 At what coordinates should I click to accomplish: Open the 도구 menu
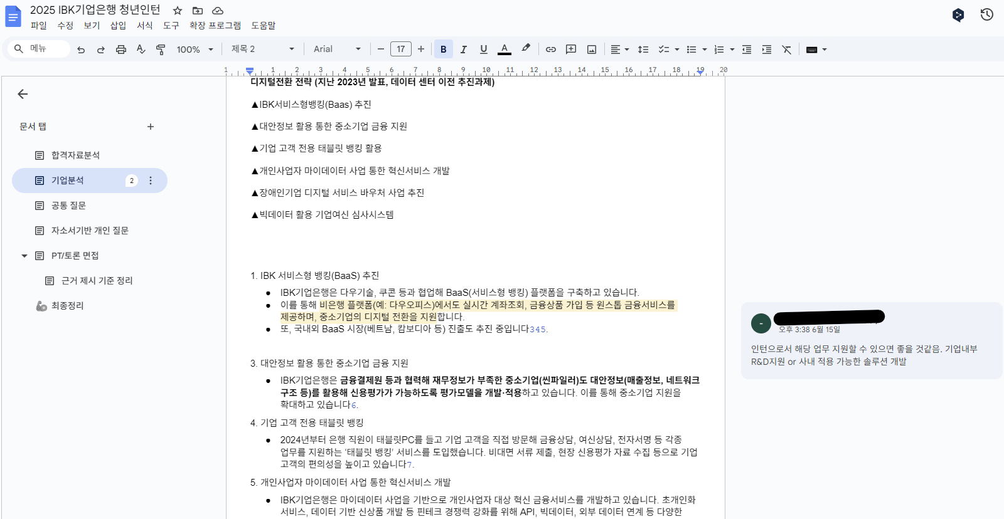tap(171, 26)
